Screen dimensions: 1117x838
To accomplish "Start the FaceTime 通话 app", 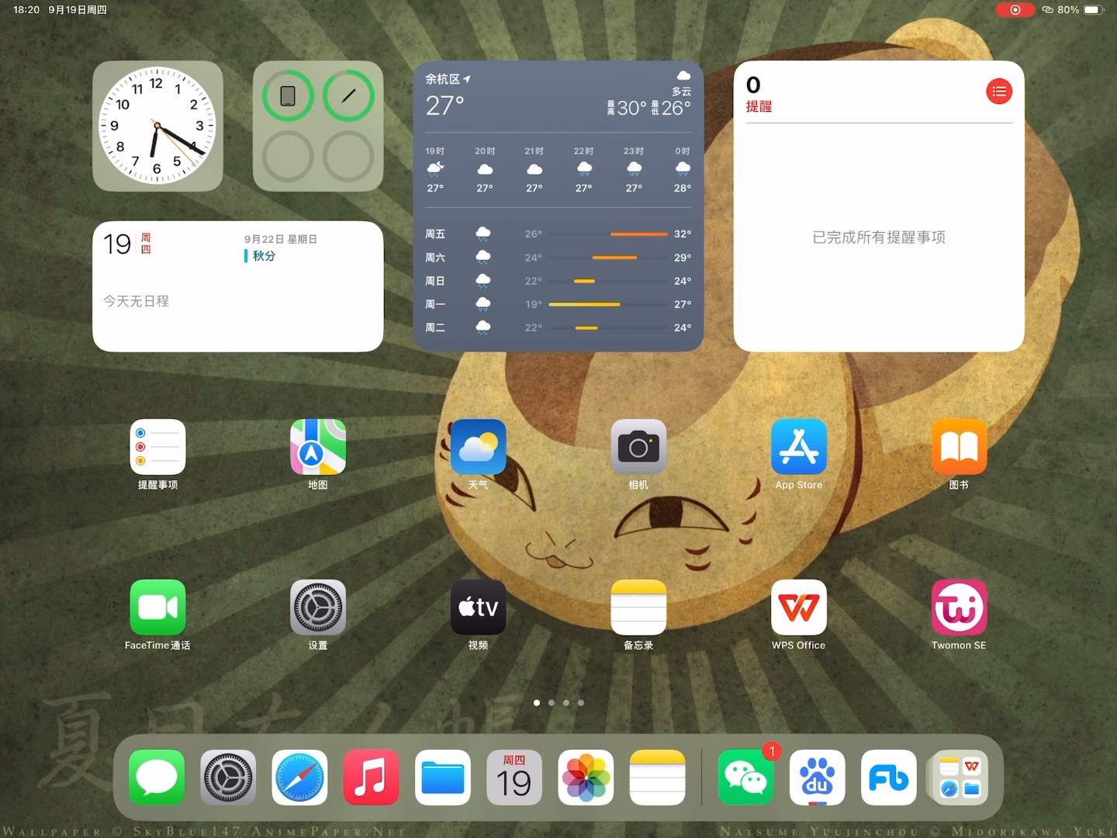I will 157,608.
